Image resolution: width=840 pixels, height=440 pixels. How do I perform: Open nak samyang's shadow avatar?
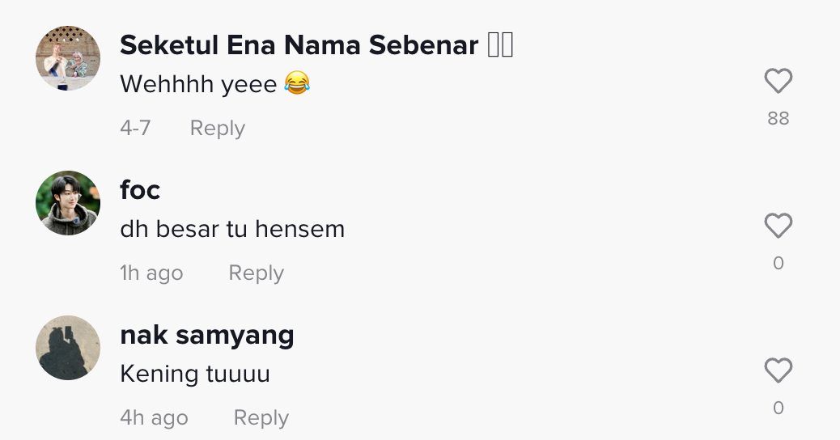point(68,348)
